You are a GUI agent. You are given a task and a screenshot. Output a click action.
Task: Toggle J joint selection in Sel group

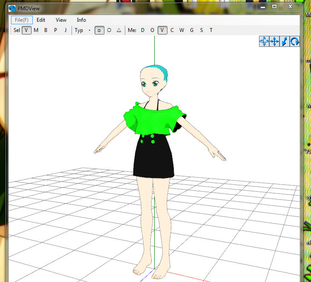[66, 30]
